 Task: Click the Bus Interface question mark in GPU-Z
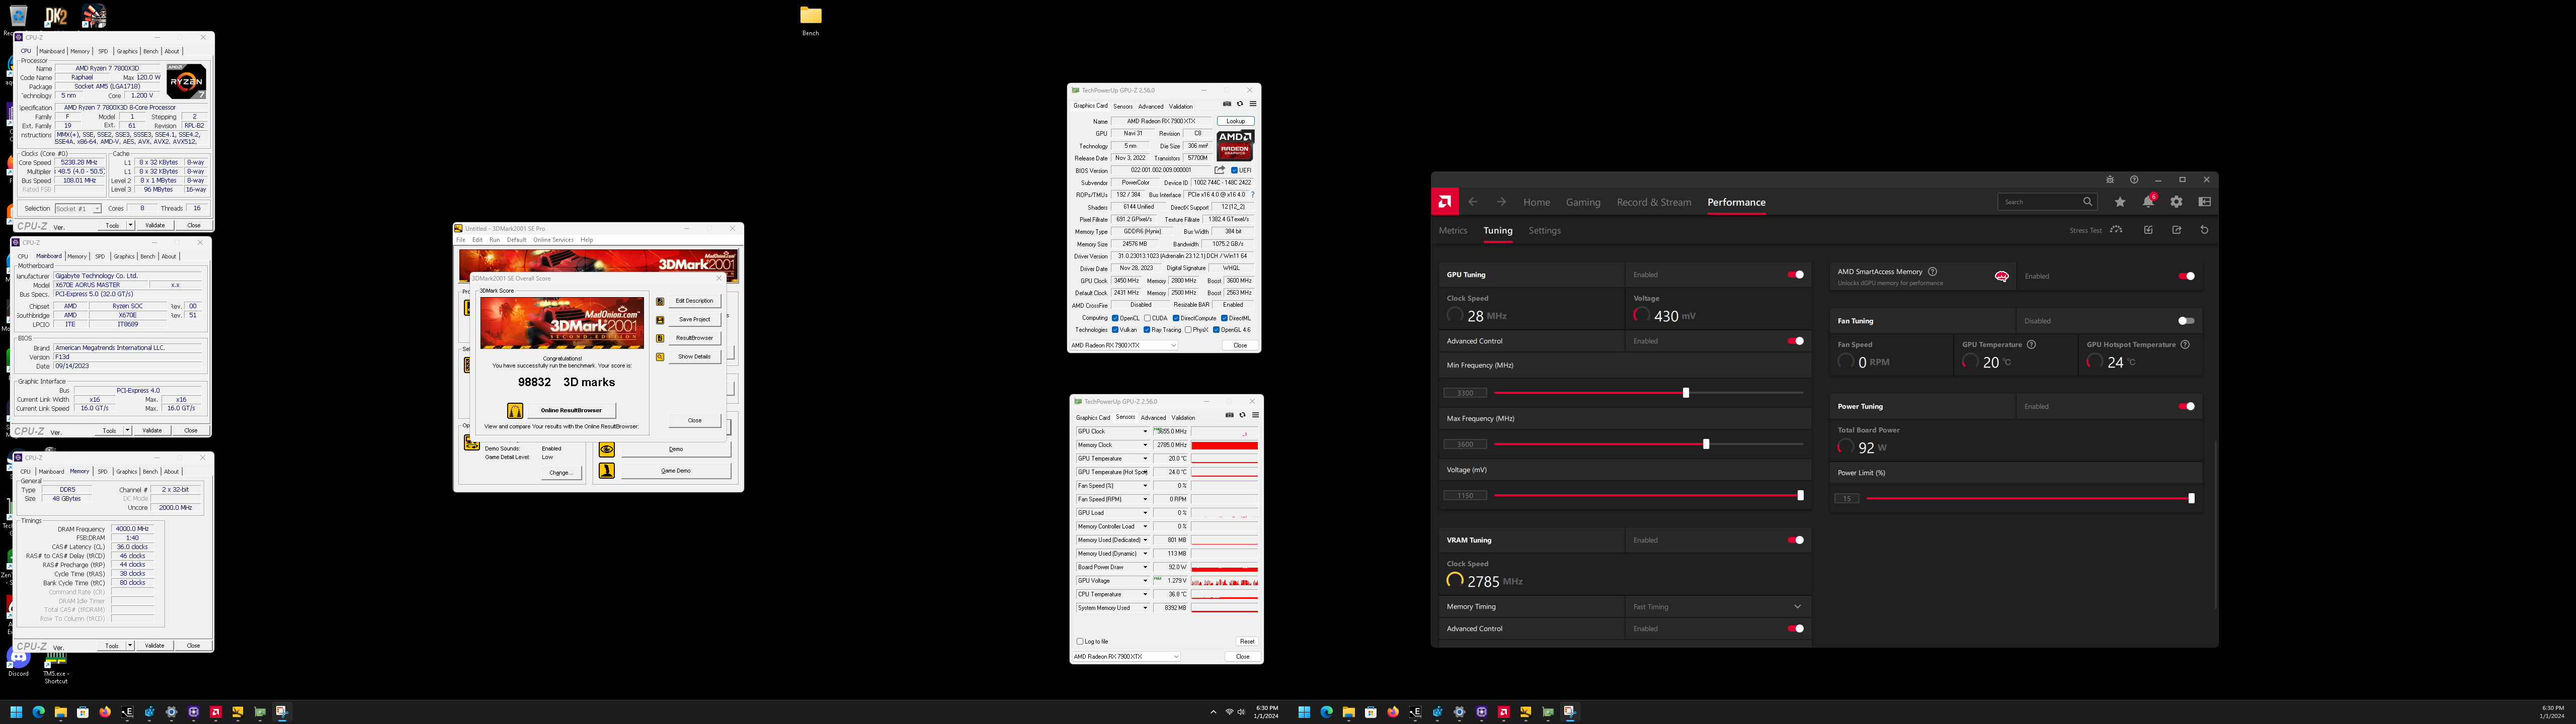pos(1252,195)
